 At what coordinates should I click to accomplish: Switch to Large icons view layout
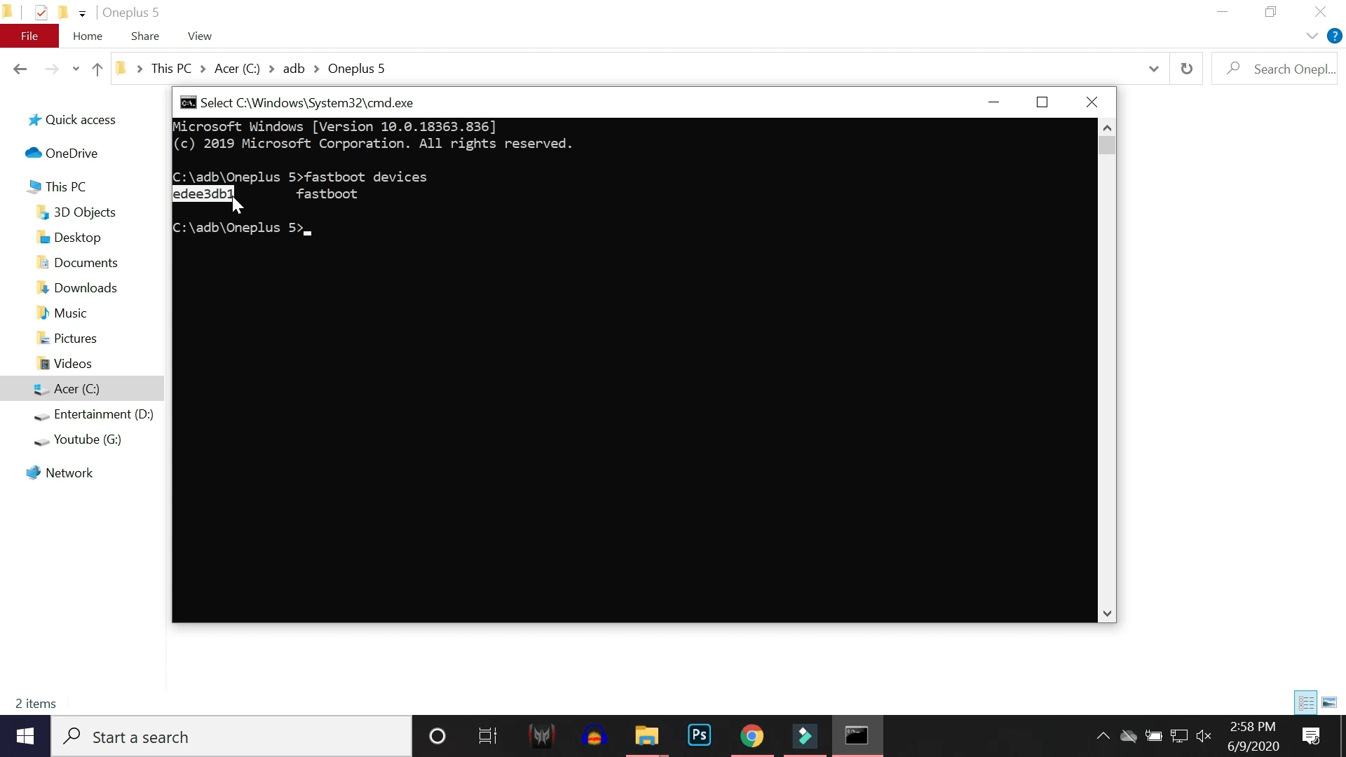pyautogui.click(x=1329, y=702)
